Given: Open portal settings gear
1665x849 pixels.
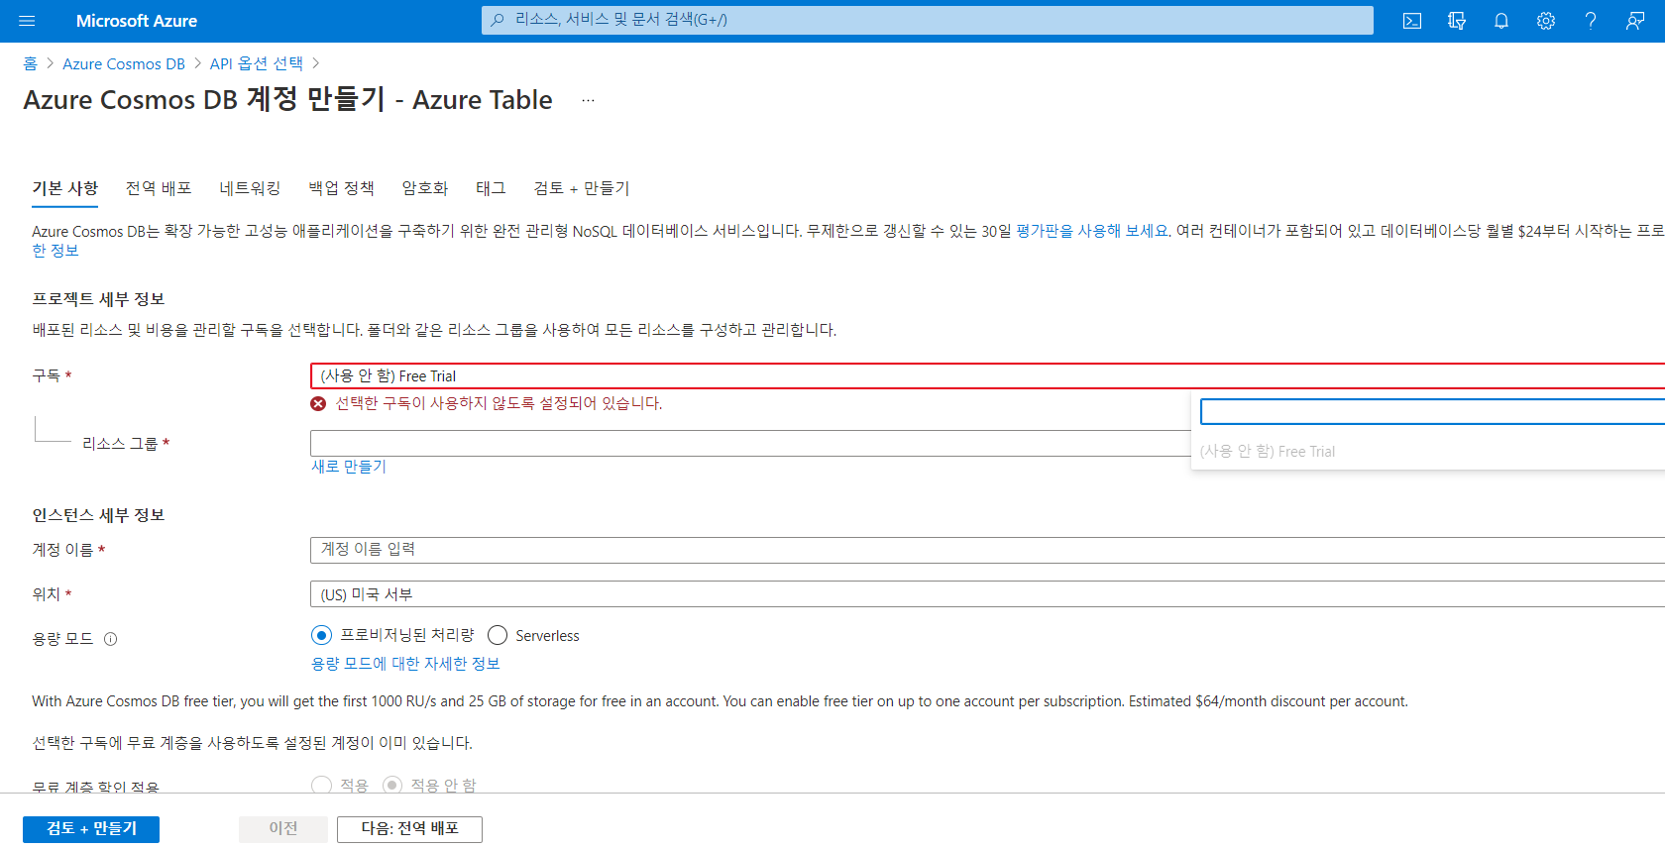Looking at the screenshot, I should point(1546,21).
